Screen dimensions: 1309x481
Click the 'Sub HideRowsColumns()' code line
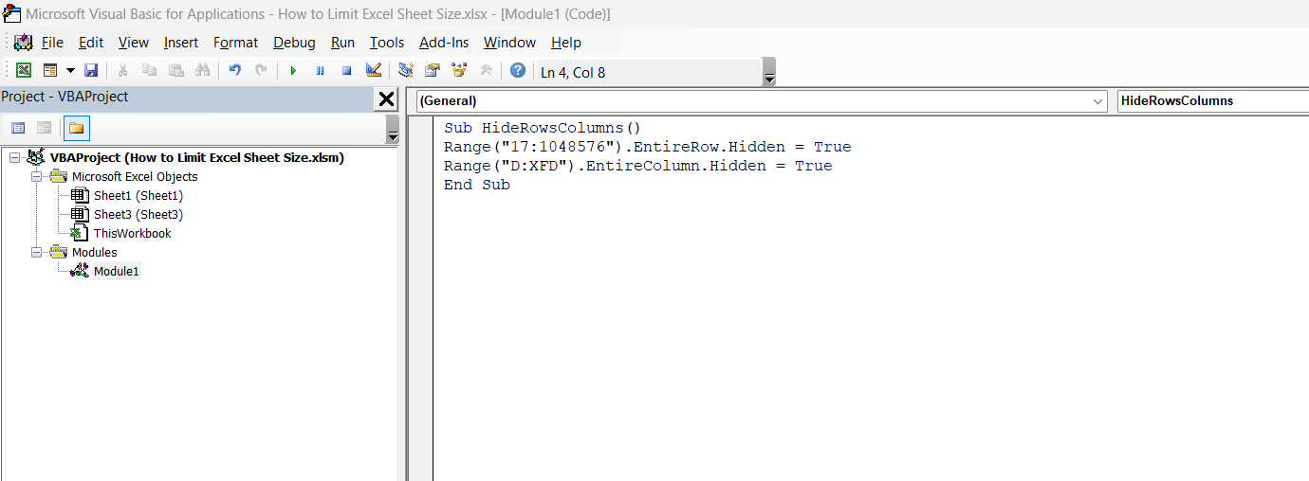coord(543,128)
